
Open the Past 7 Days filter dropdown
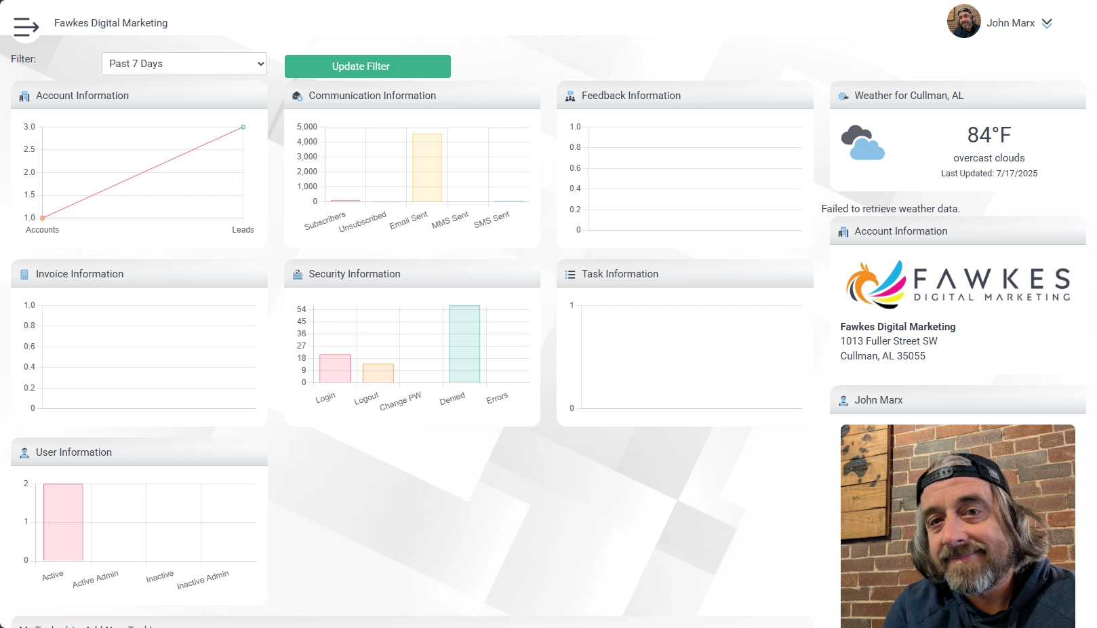[x=184, y=64]
